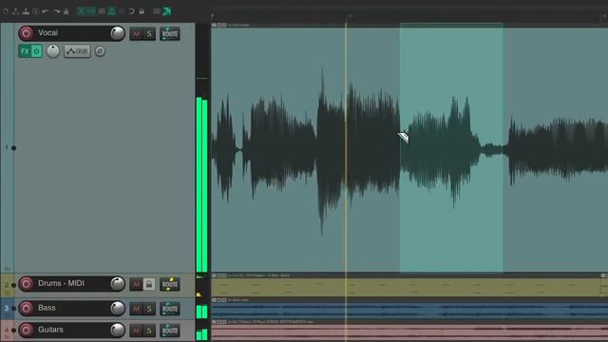The image size is (608, 342).
Task: Open the Vocal track FX chain
Action: tap(25, 51)
